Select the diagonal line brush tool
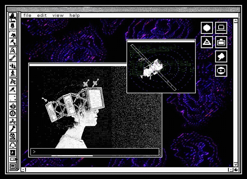The width and height of the screenshot is (247, 179). pyautogui.click(x=12, y=58)
